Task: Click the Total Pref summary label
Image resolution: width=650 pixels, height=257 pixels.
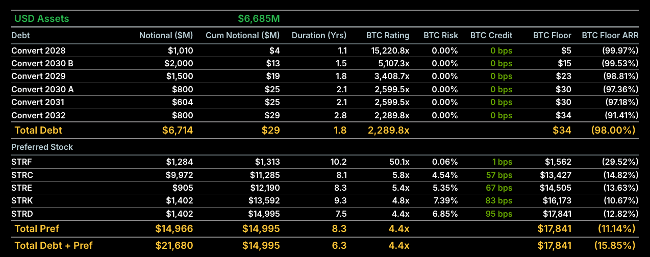Action: (x=37, y=228)
